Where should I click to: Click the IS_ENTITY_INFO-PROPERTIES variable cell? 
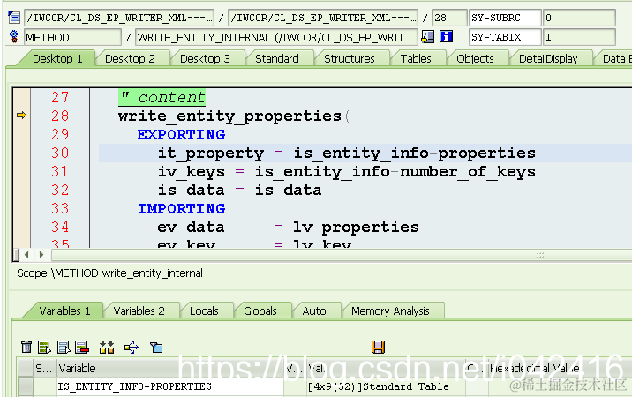[x=170, y=386]
